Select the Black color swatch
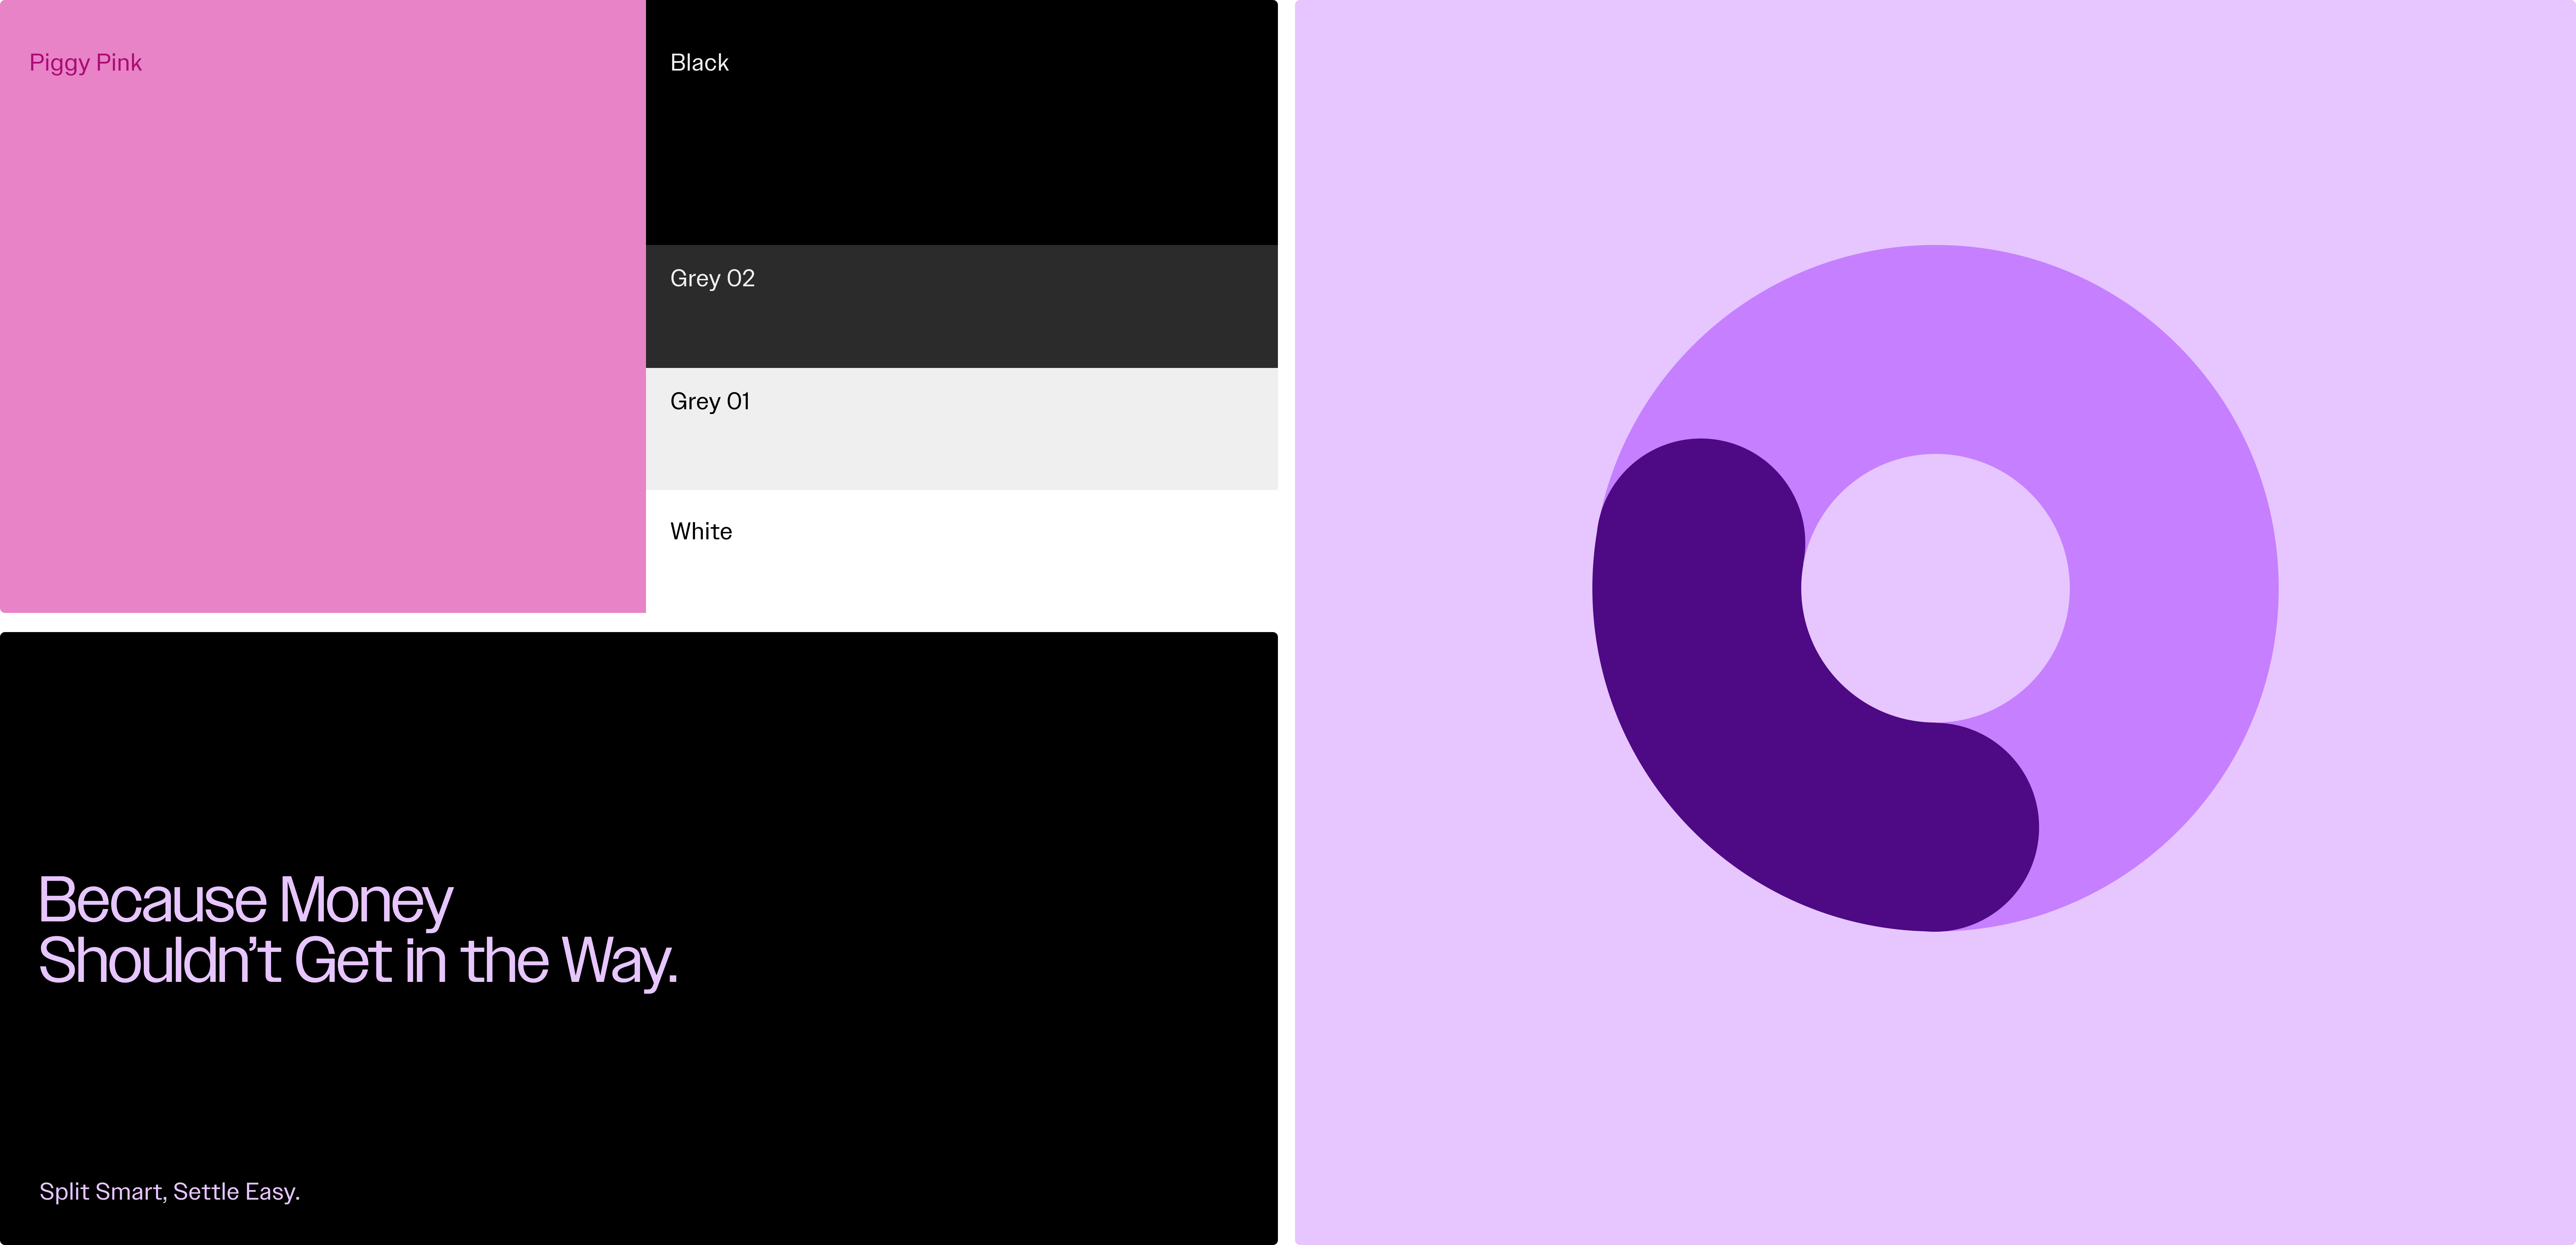Image resolution: width=2576 pixels, height=1245 pixels. click(962, 122)
